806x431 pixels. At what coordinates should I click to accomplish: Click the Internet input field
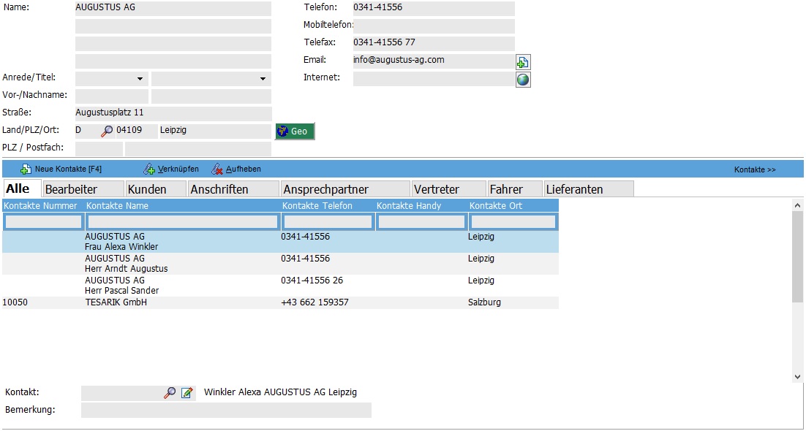point(434,79)
